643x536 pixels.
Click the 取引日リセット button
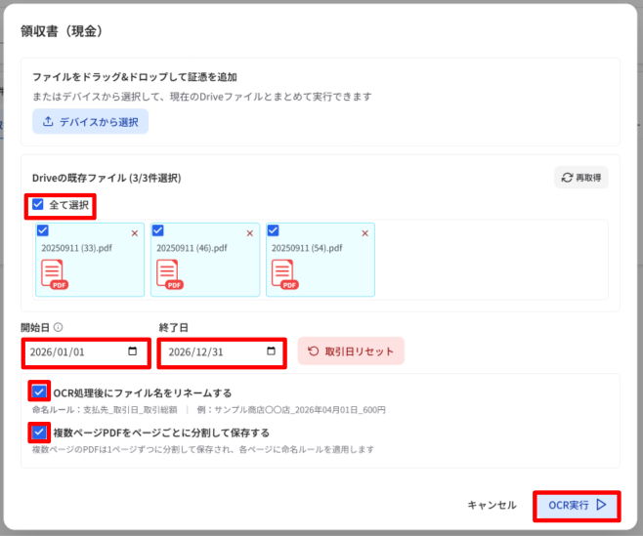(351, 351)
